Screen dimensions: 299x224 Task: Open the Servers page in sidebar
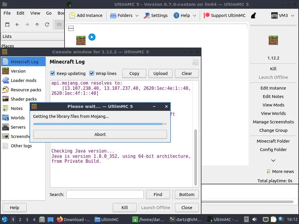tap(16, 127)
